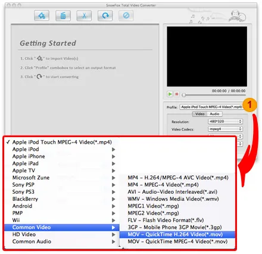Open the PMP submenu
The height and width of the screenshot is (254, 262).
tap(61, 213)
